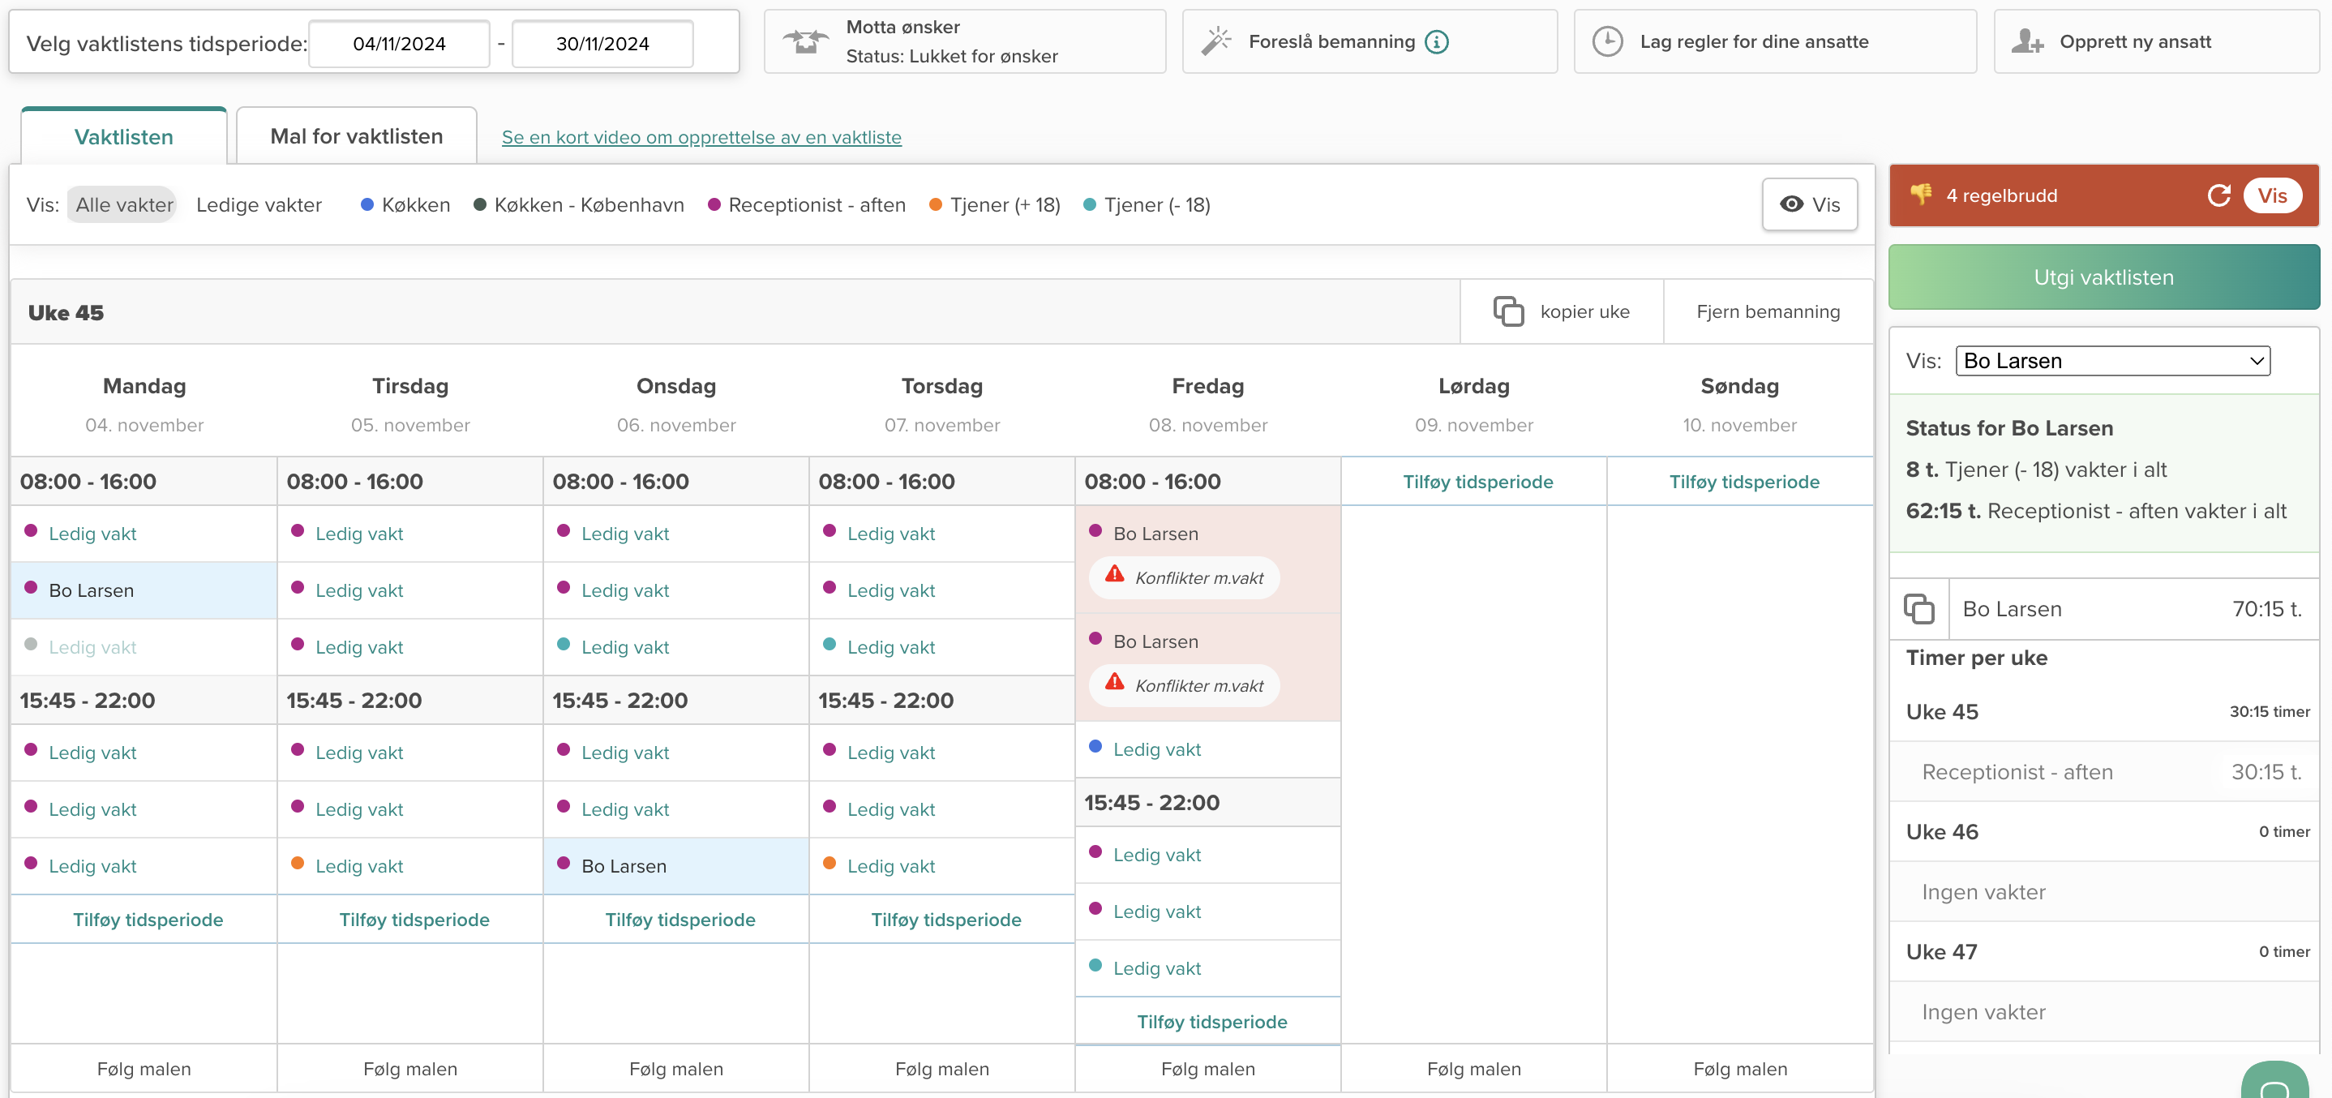Open the short video link about vaktliste
The height and width of the screenshot is (1098, 2332).
pyautogui.click(x=701, y=138)
